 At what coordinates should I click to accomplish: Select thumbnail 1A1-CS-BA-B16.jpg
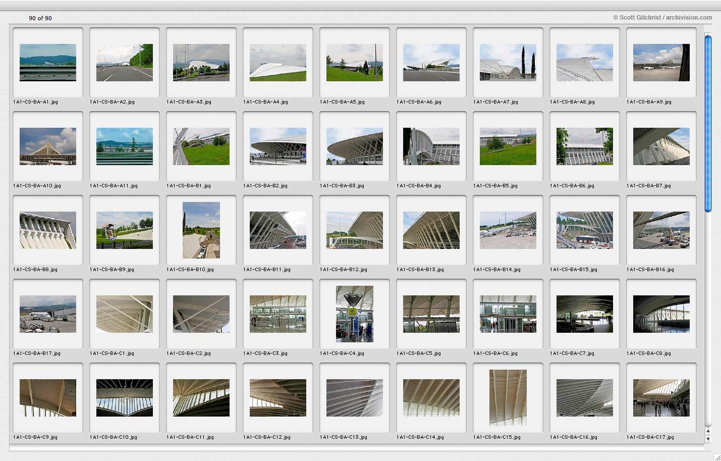coord(661,230)
